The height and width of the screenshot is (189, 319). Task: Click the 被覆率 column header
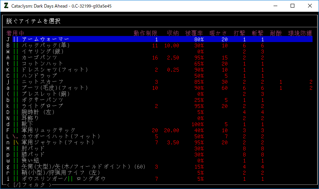[x=194, y=33]
